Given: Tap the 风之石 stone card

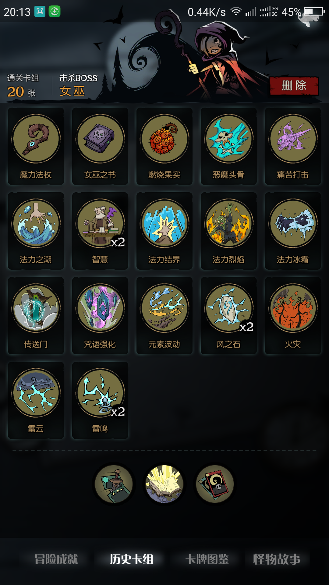Looking at the screenshot, I should (x=229, y=316).
